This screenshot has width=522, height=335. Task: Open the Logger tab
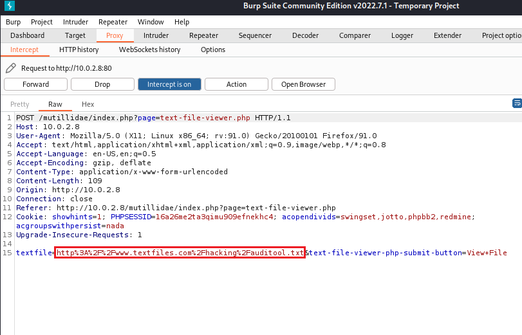click(402, 35)
